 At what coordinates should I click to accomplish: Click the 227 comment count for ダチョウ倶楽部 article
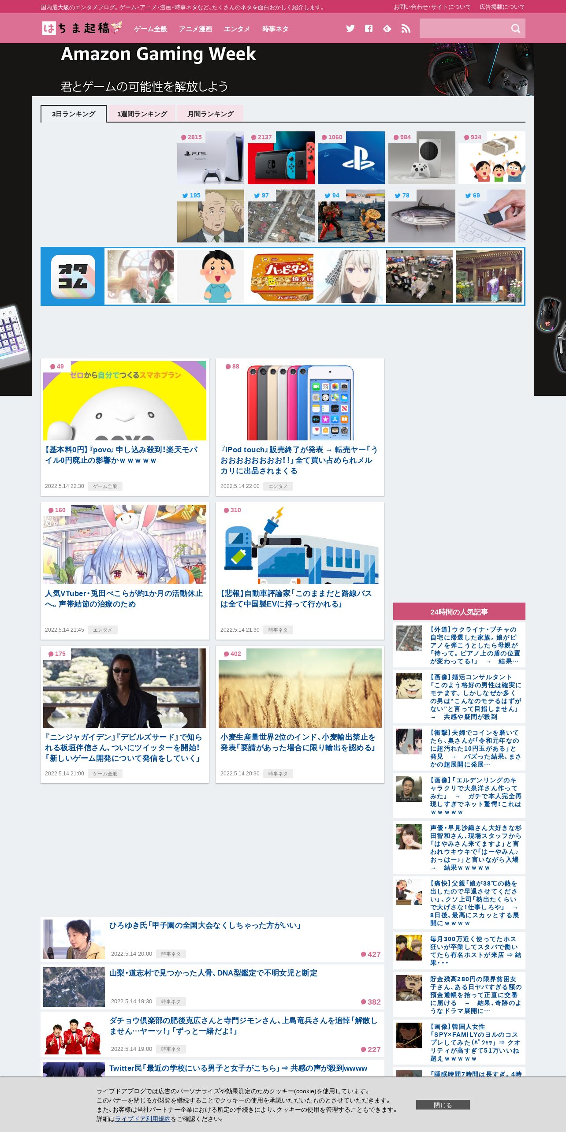(371, 1050)
